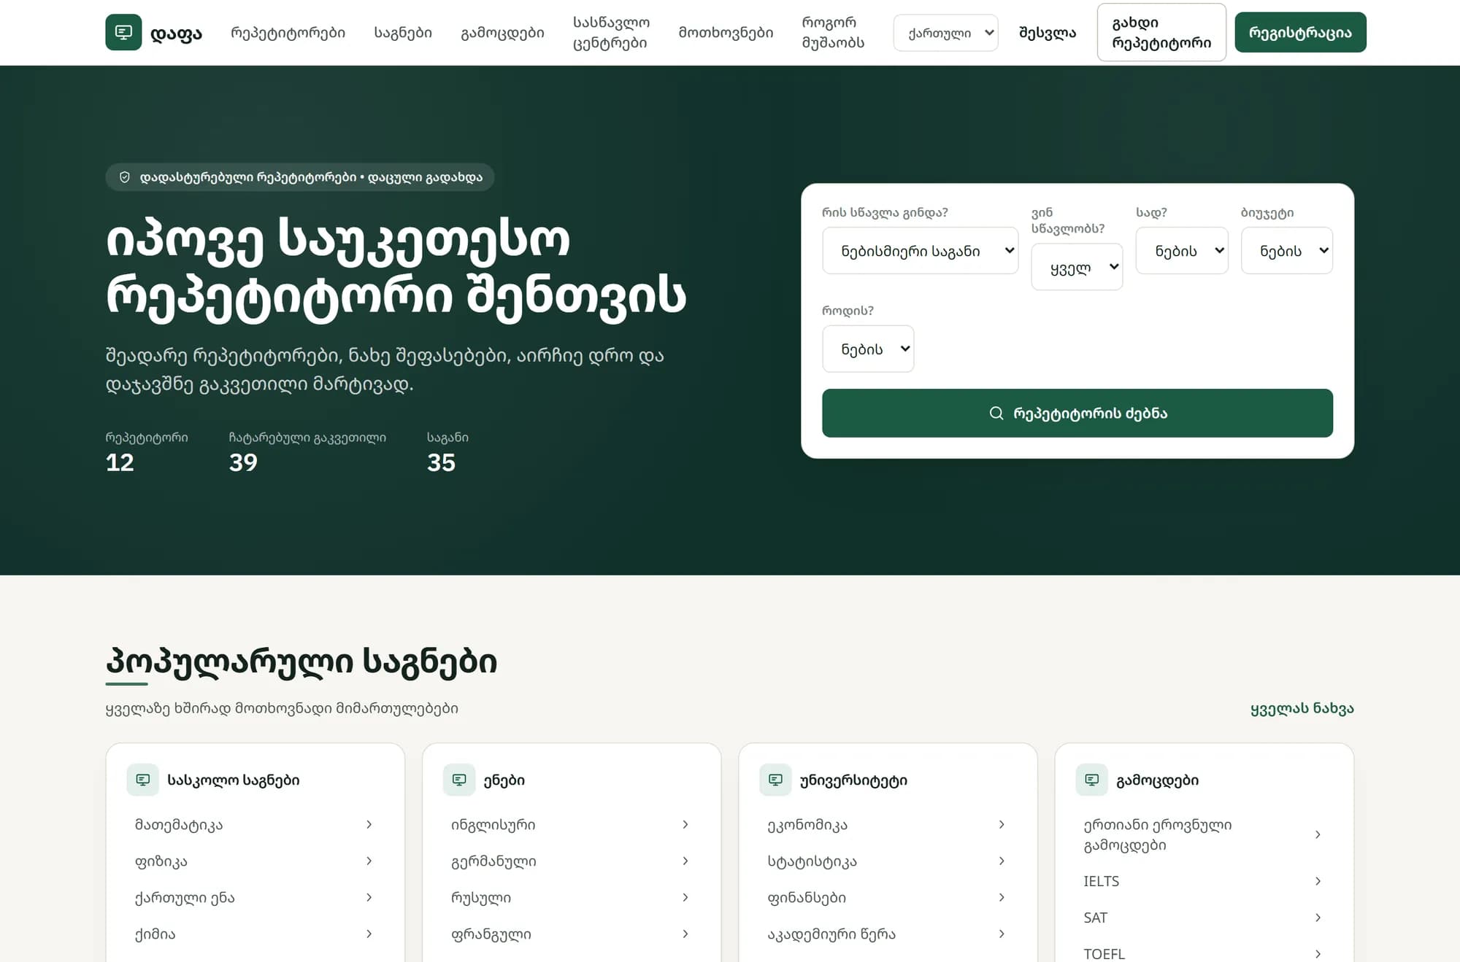Expand the ნებისმიერი საგანი subject dropdown
This screenshot has width=1460, height=962.
click(x=920, y=251)
